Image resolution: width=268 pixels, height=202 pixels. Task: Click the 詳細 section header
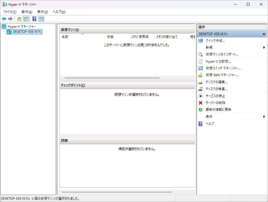click(x=127, y=141)
